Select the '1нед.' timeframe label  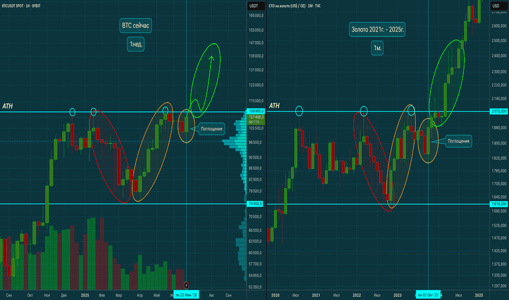[135, 44]
